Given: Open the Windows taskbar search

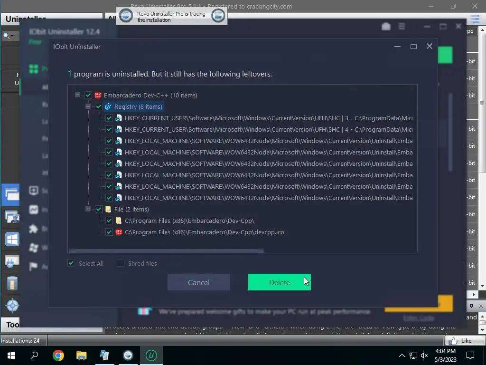Looking at the screenshot, I should click(34, 355).
